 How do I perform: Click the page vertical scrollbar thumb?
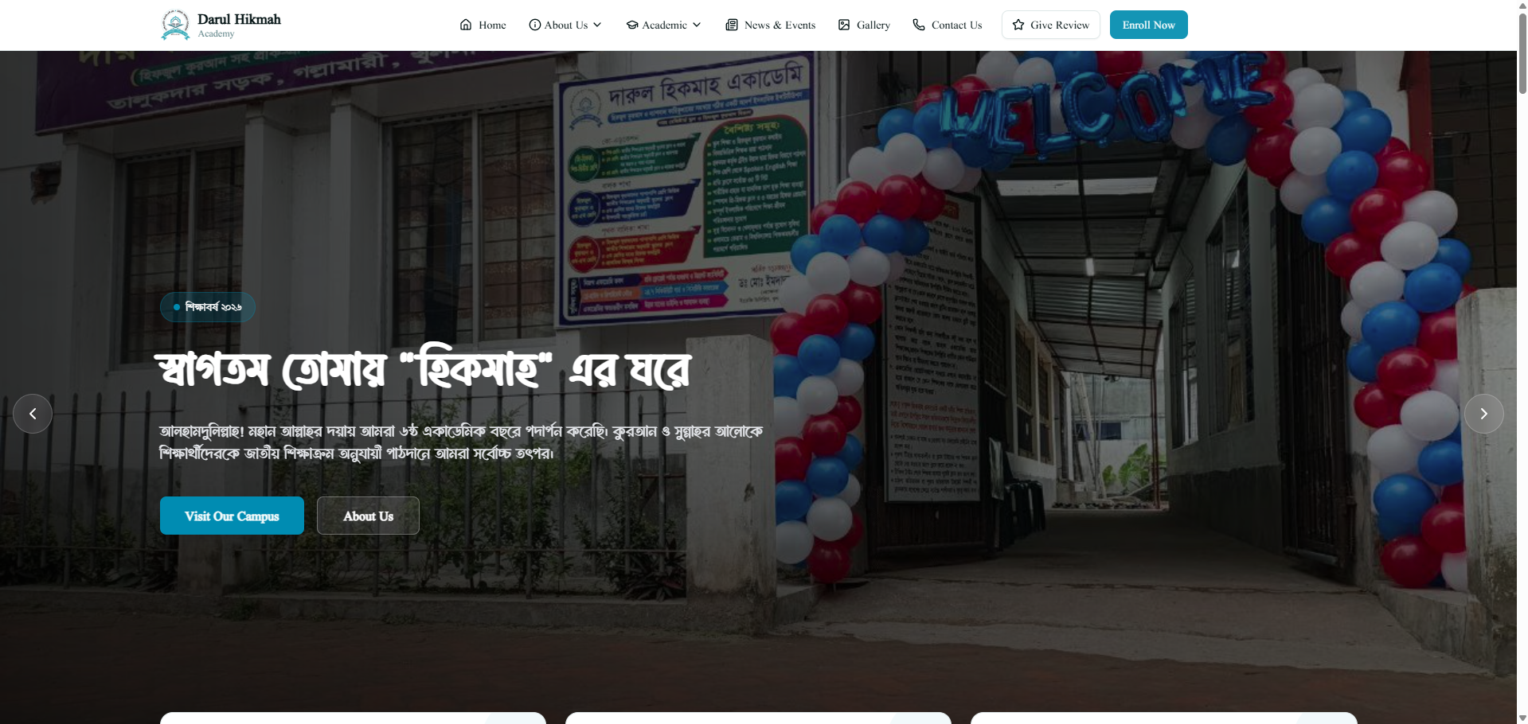[x=1522, y=54]
